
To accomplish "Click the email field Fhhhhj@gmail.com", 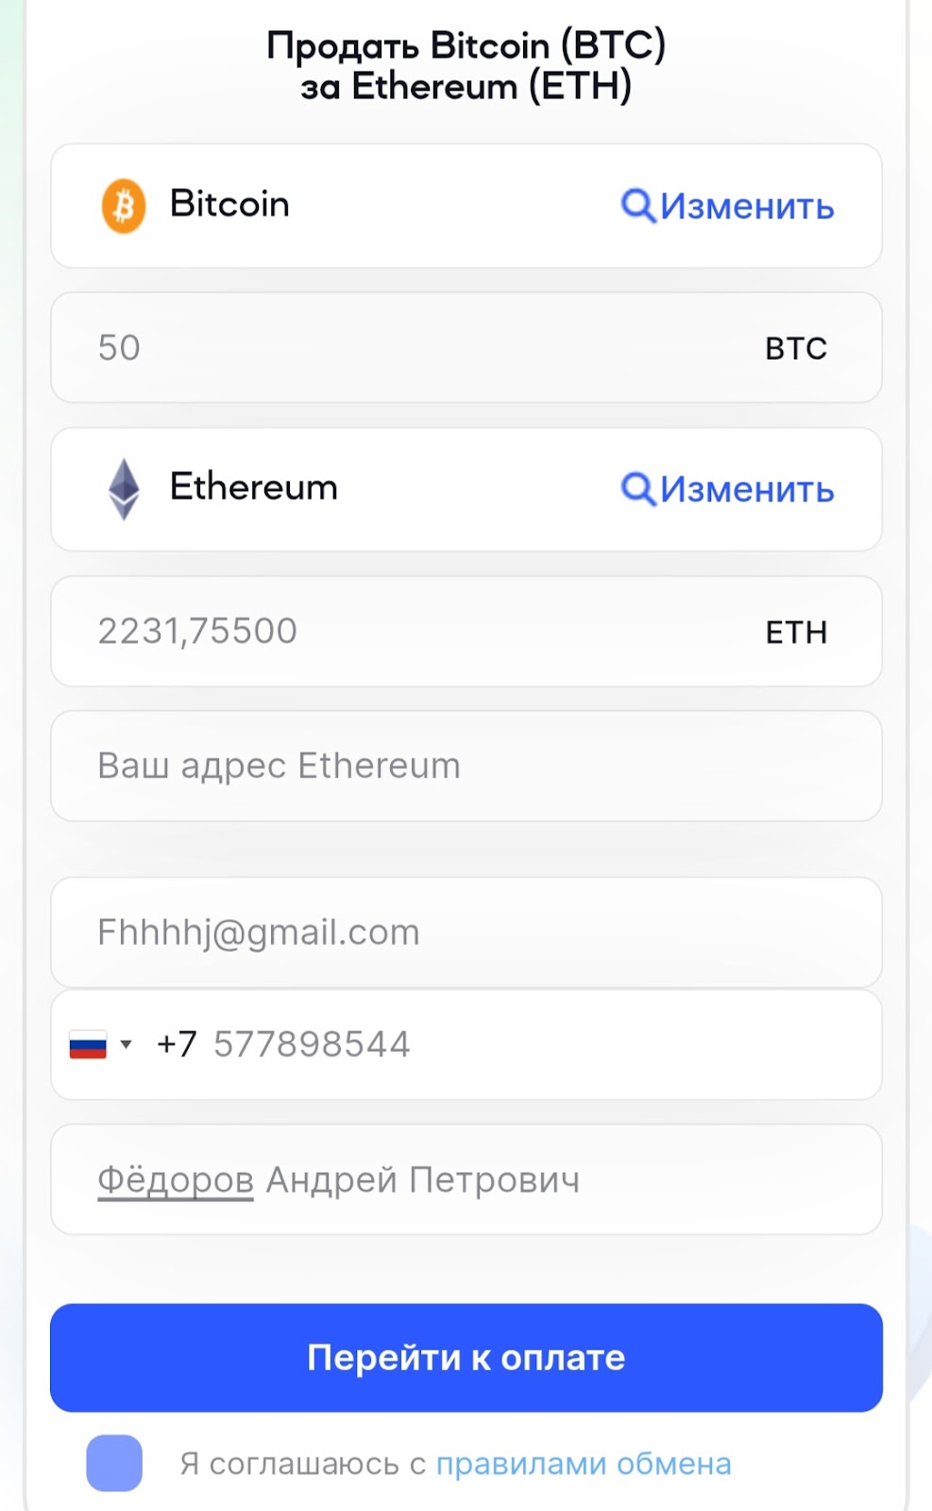I will point(466,932).
